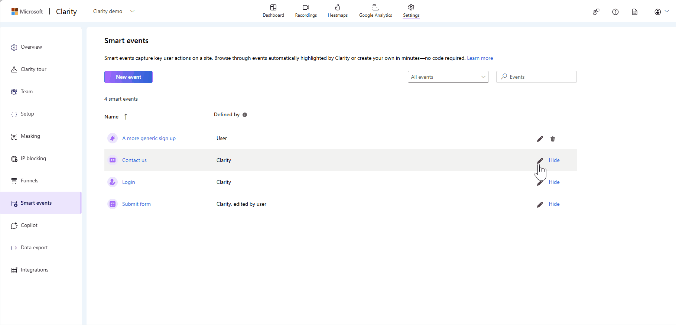Follow the Learn more link
Screen dimensions: 676x325
(x=480, y=58)
